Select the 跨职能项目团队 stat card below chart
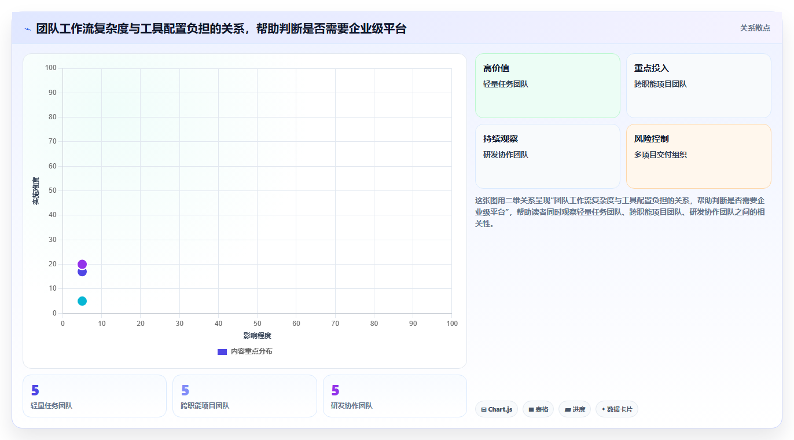The width and height of the screenshot is (794, 440). (245, 396)
